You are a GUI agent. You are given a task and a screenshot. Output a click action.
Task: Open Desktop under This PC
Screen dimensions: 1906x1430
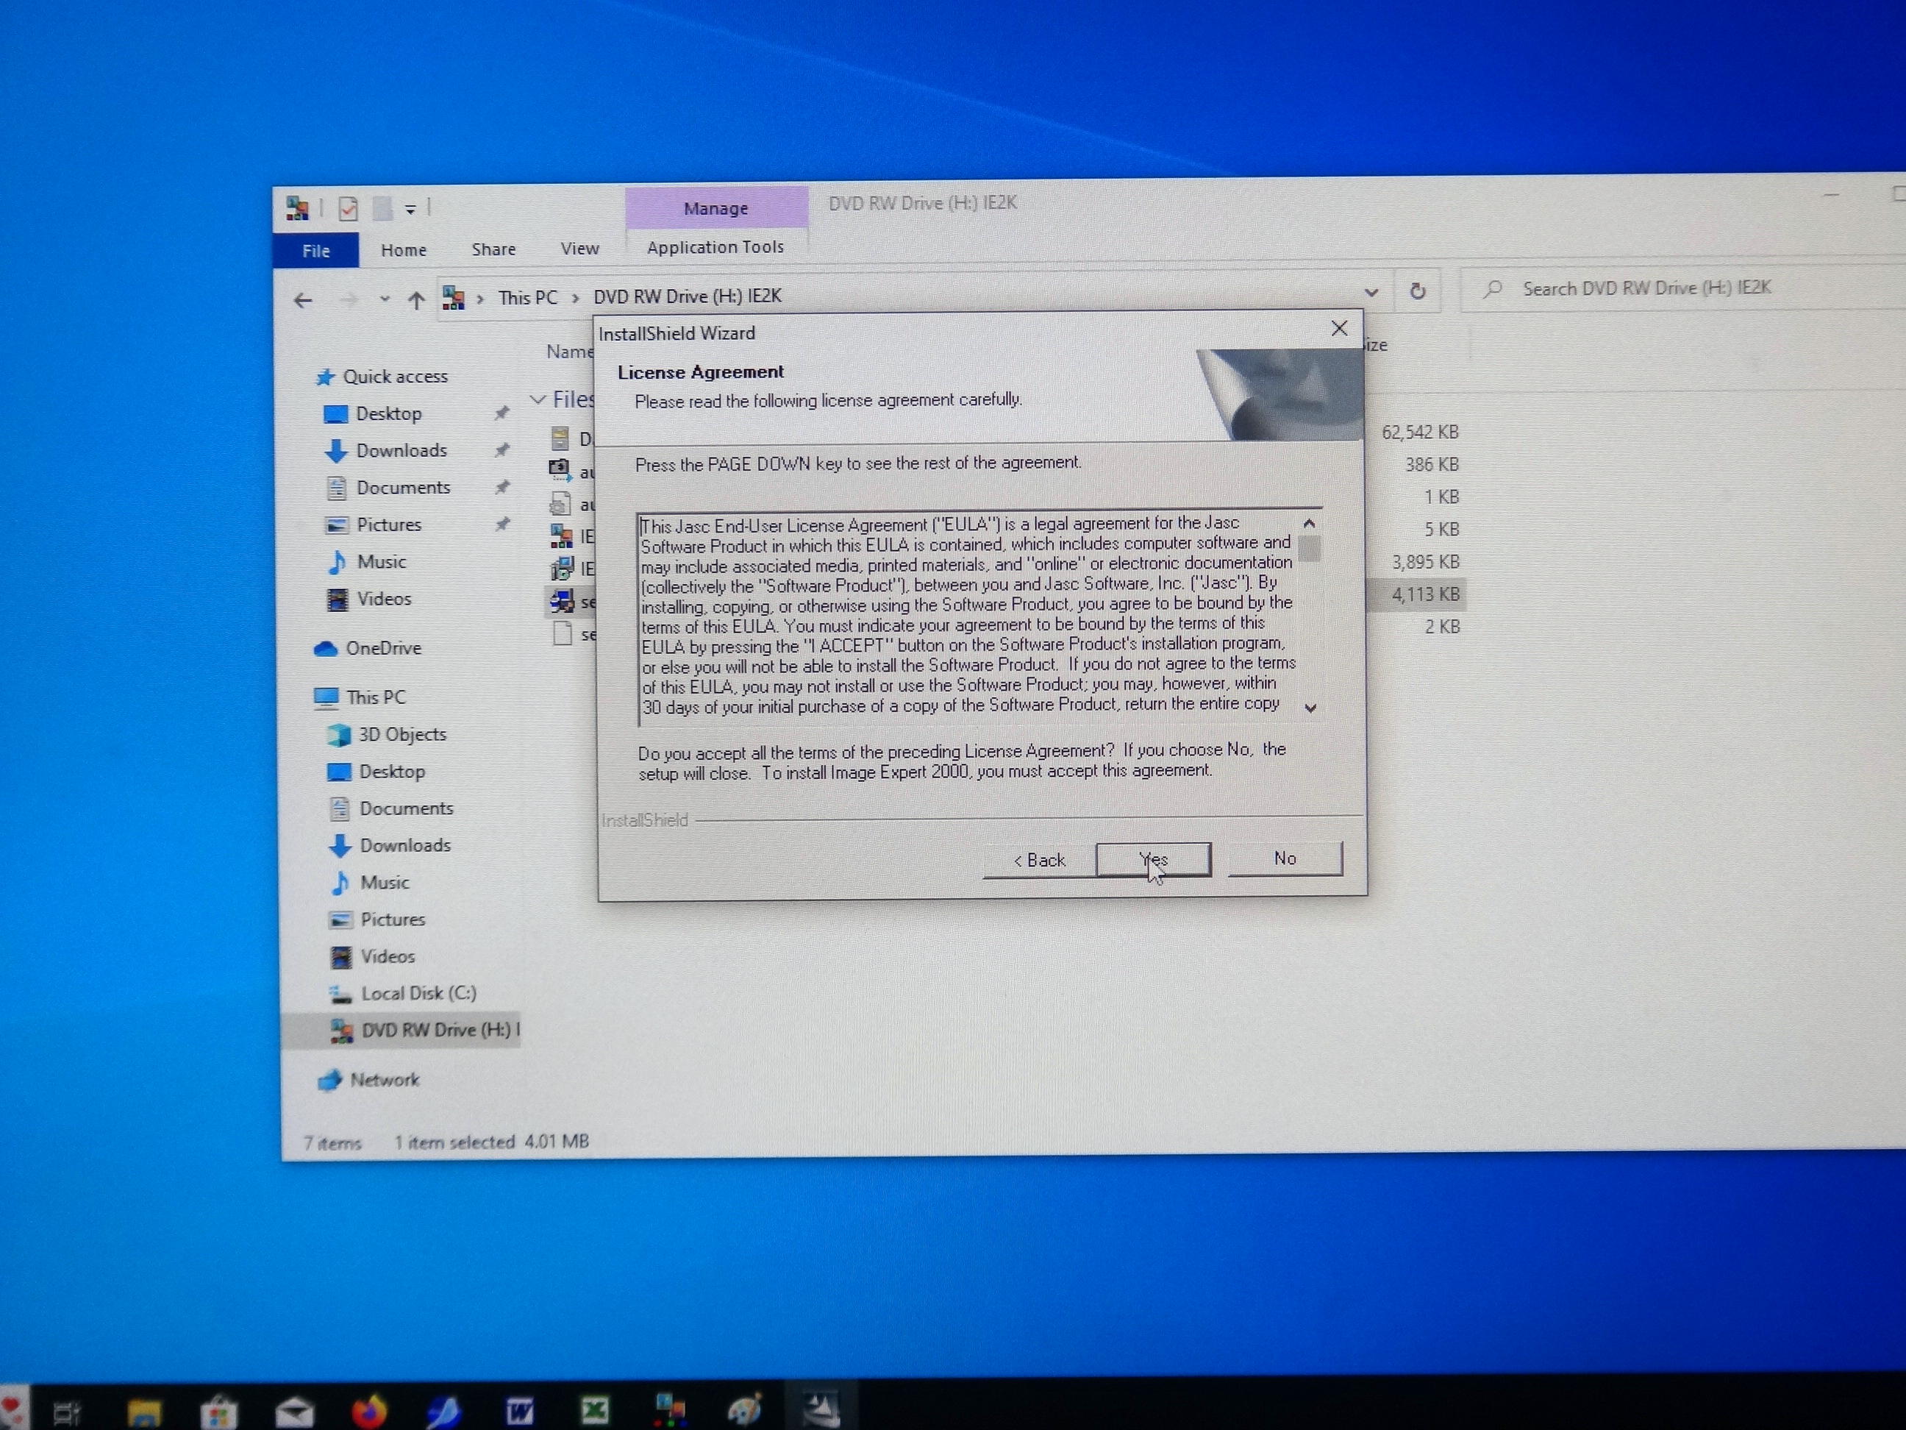tap(391, 772)
